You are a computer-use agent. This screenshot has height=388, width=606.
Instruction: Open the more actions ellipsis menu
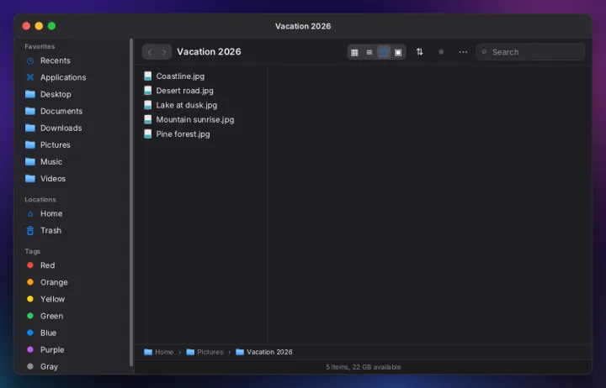point(463,52)
